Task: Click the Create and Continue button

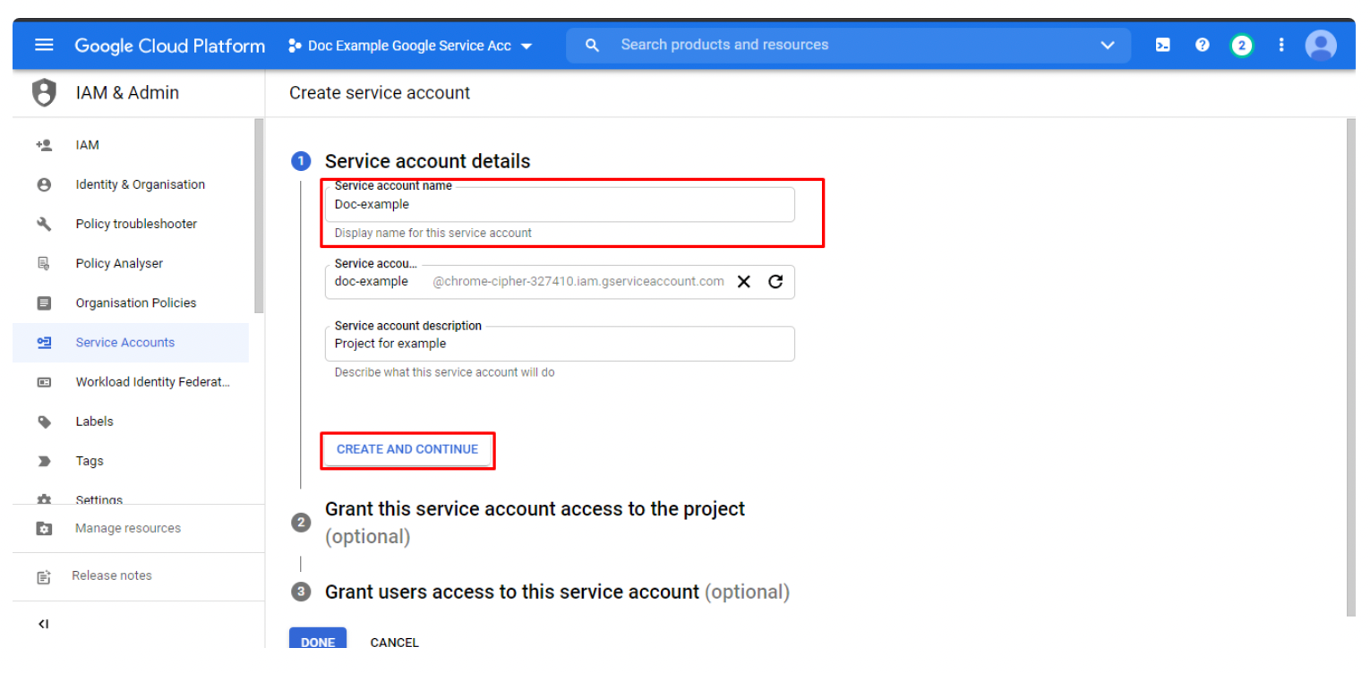Action: point(407,449)
